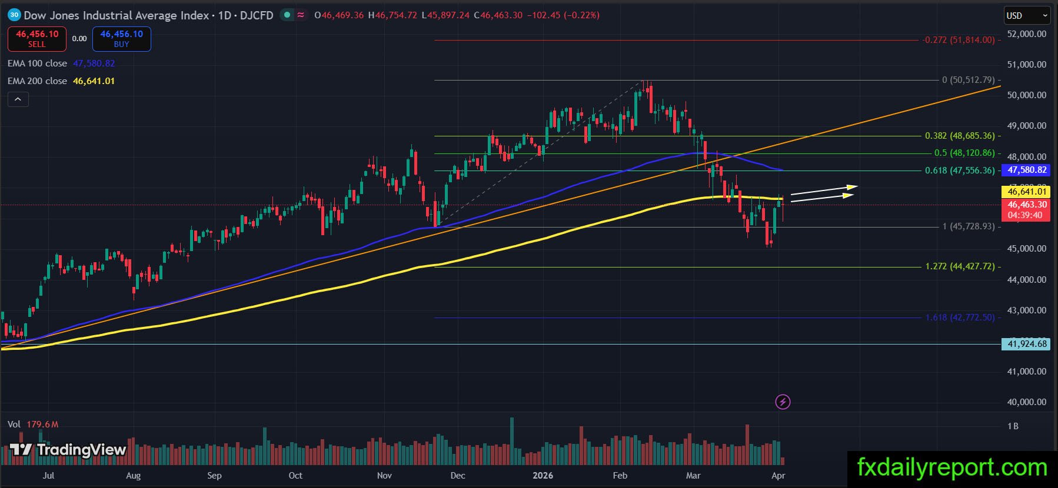
Task: Click the 52,000.00 price axis tick
Action: point(1027,34)
